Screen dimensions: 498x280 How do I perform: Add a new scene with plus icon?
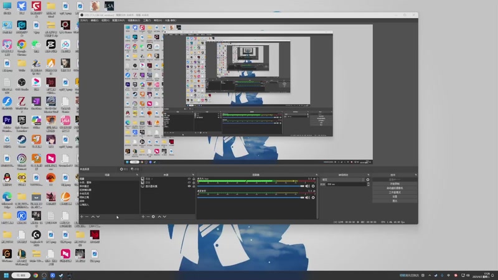pos(82,217)
